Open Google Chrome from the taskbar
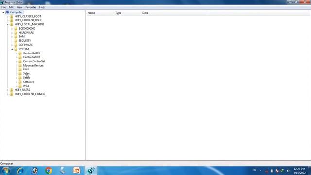 coord(49,171)
